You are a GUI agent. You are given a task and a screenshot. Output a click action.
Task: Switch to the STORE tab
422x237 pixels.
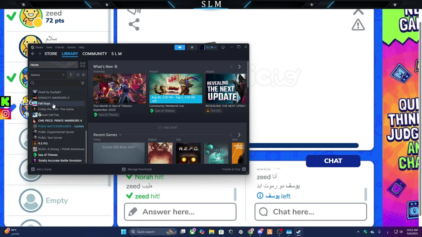coord(51,54)
